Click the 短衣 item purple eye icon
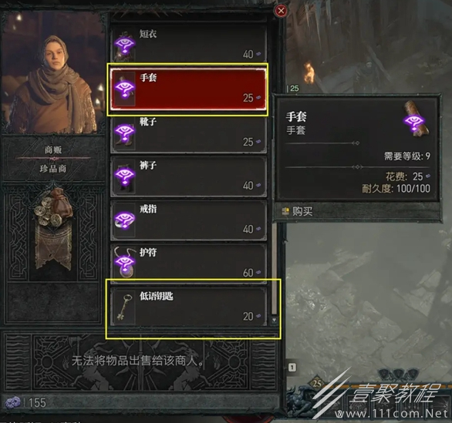This screenshot has width=452, height=423. (124, 45)
